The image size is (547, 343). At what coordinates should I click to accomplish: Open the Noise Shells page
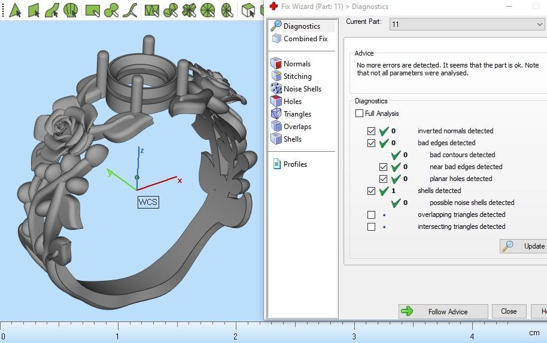[302, 89]
